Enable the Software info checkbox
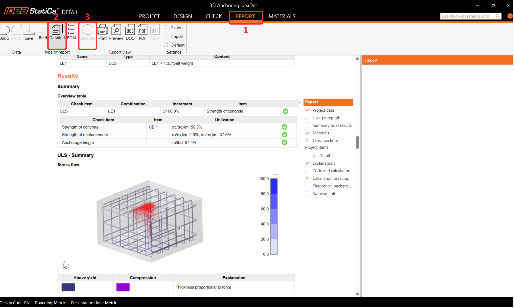The height and width of the screenshot is (308, 514). tap(307, 194)
